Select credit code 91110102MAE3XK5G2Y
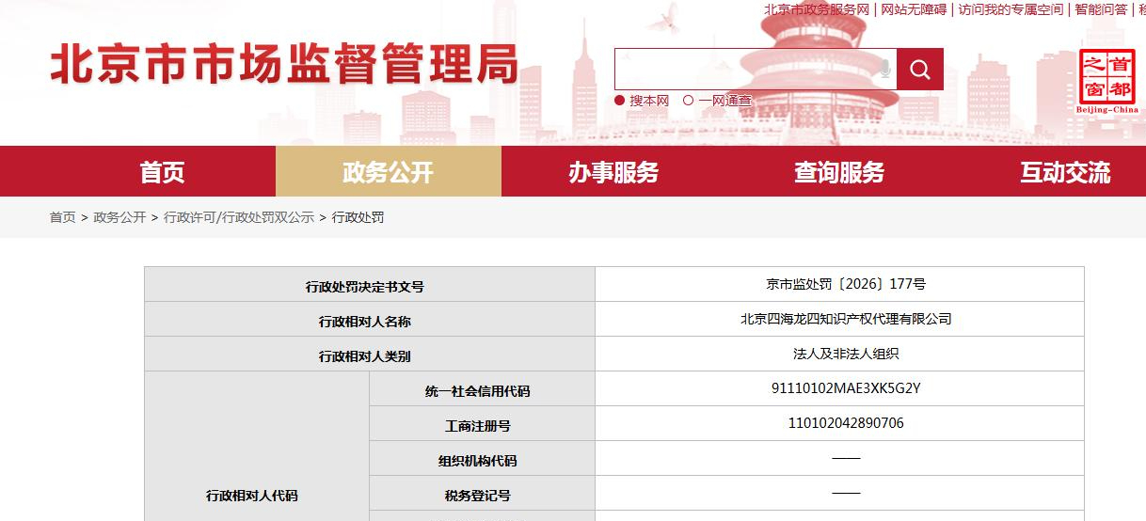Screen dimensions: 1146x521 point(846,387)
